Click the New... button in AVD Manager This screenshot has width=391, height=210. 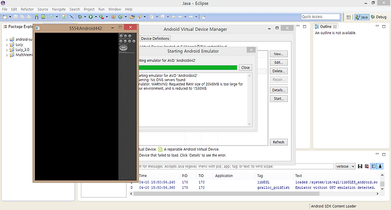tap(279, 54)
